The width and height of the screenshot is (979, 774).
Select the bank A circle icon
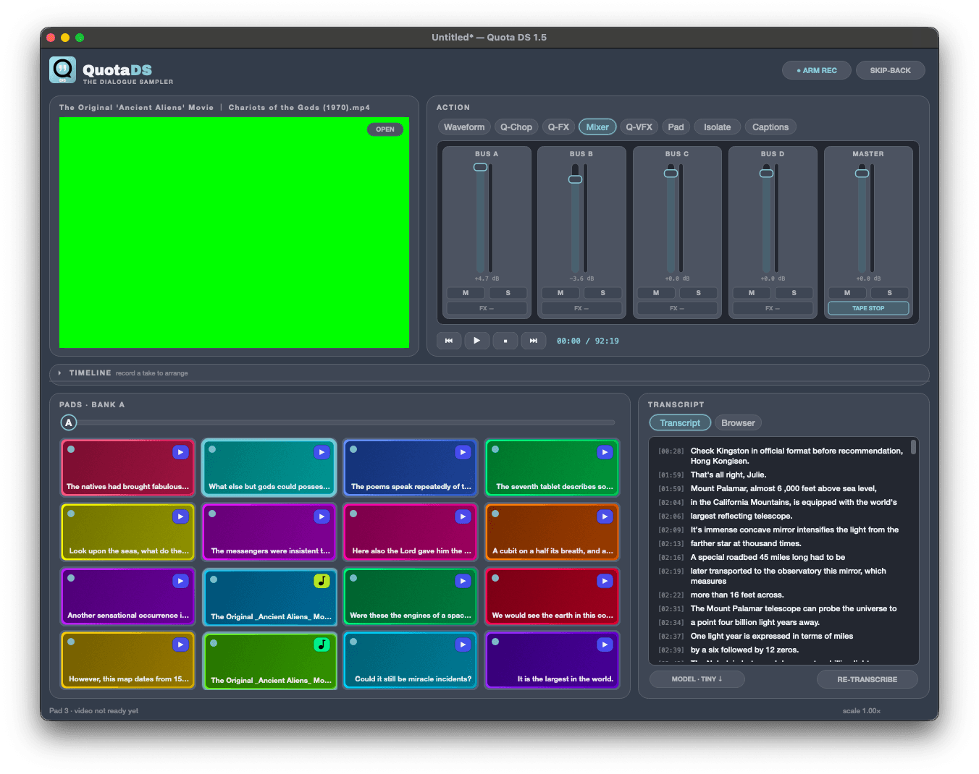pyautogui.click(x=69, y=423)
